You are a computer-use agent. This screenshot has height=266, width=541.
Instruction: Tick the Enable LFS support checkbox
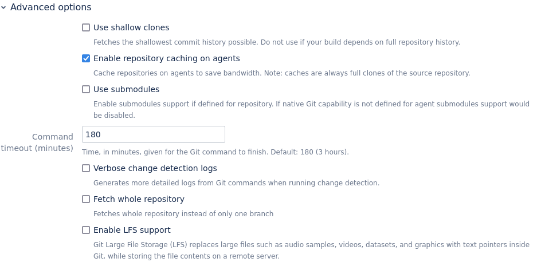tap(86, 230)
